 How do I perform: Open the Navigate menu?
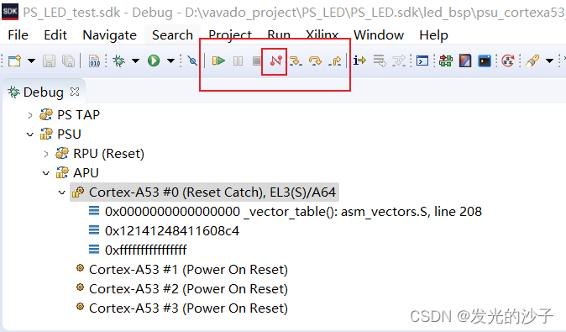tap(109, 35)
